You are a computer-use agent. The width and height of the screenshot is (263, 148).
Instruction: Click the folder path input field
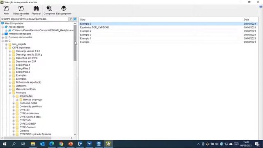tap(35, 19)
